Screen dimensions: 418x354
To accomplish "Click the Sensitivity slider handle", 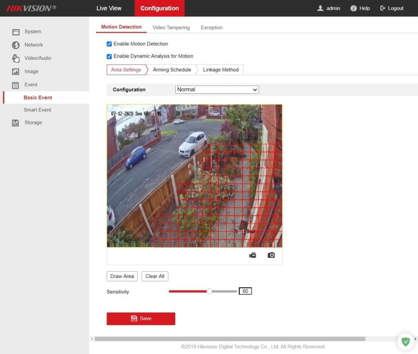I will pos(209,292).
